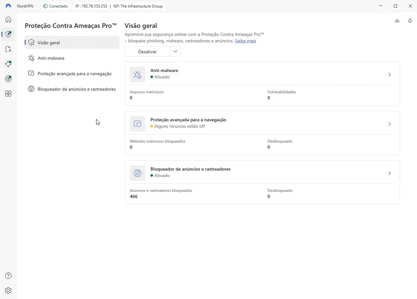Select Proteção avançada para a navegação item
The width and height of the screenshot is (417, 299).
(x=72, y=73)
